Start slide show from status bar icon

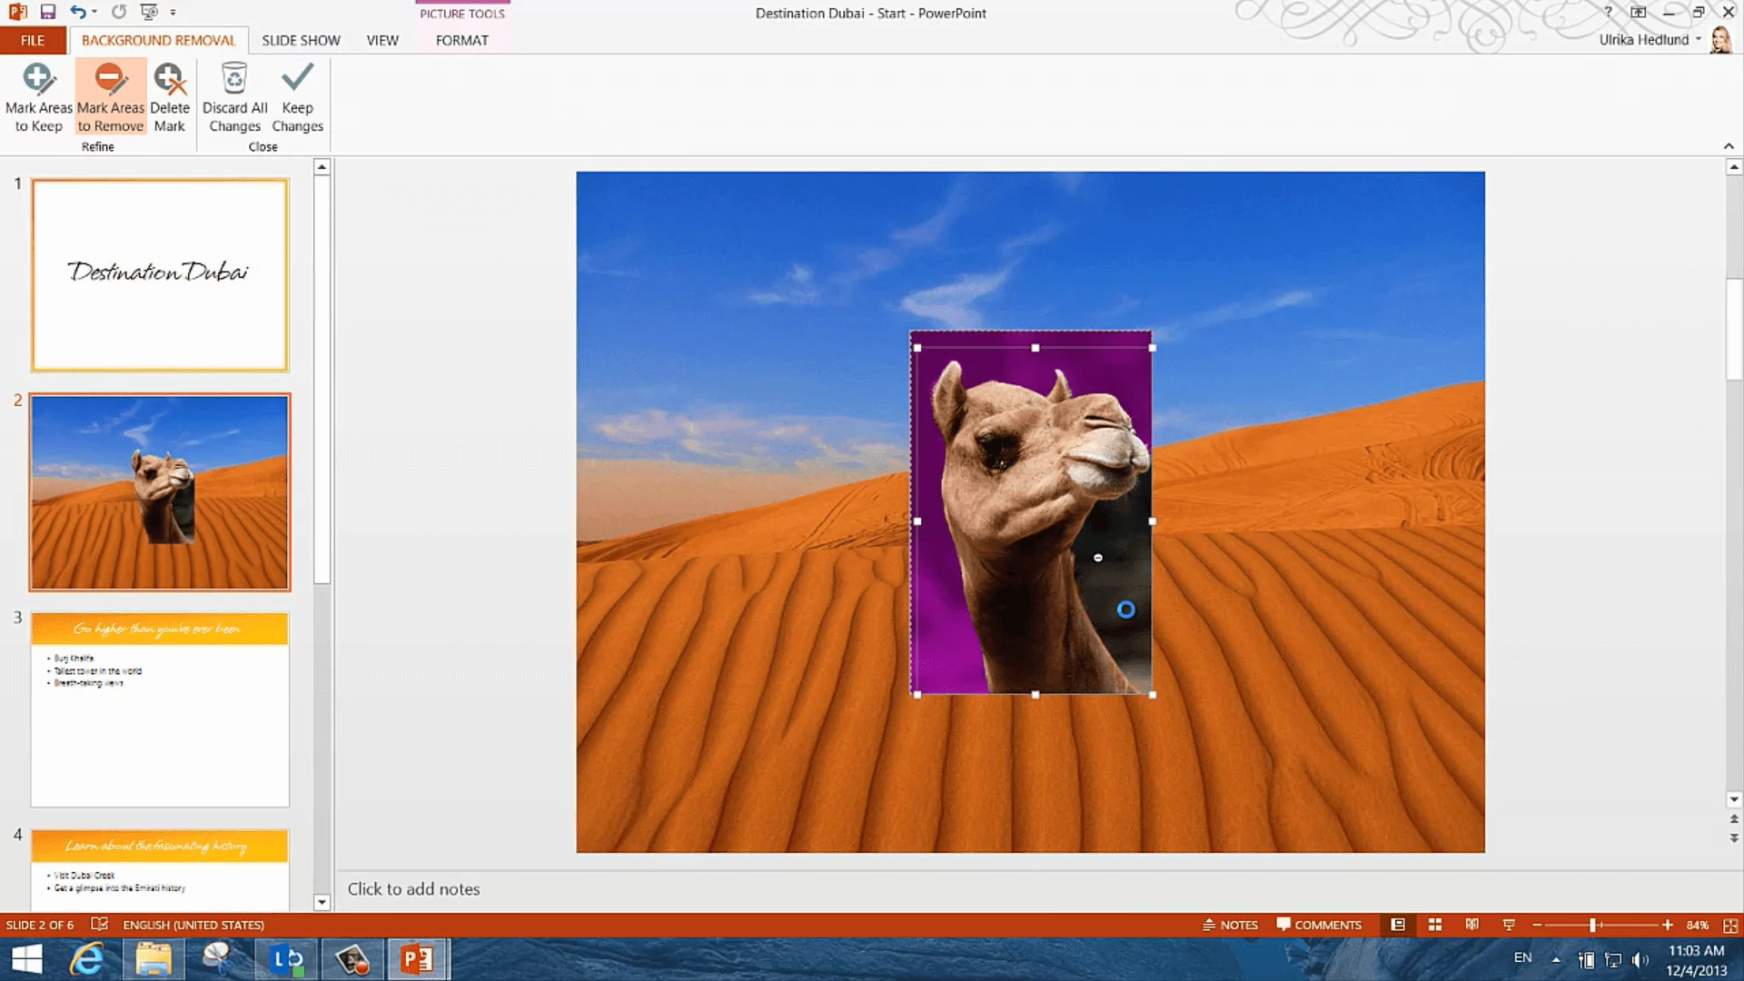click(x=1509, y=925)
